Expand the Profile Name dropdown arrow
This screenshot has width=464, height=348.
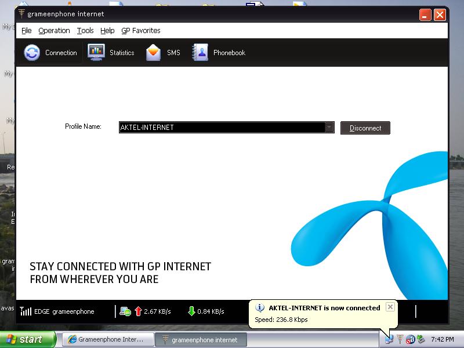pos(329,128)
